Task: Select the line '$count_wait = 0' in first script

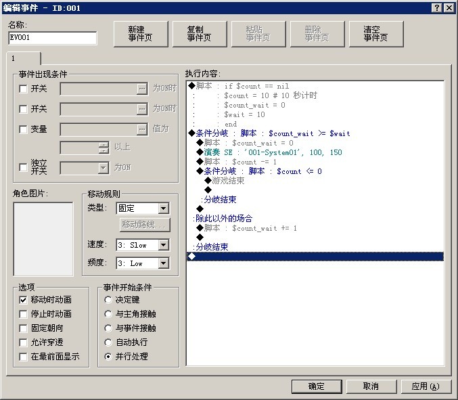Action: coord(315,105)
